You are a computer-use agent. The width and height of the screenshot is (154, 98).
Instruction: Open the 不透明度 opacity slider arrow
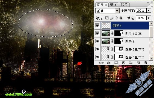click(149, 10)
